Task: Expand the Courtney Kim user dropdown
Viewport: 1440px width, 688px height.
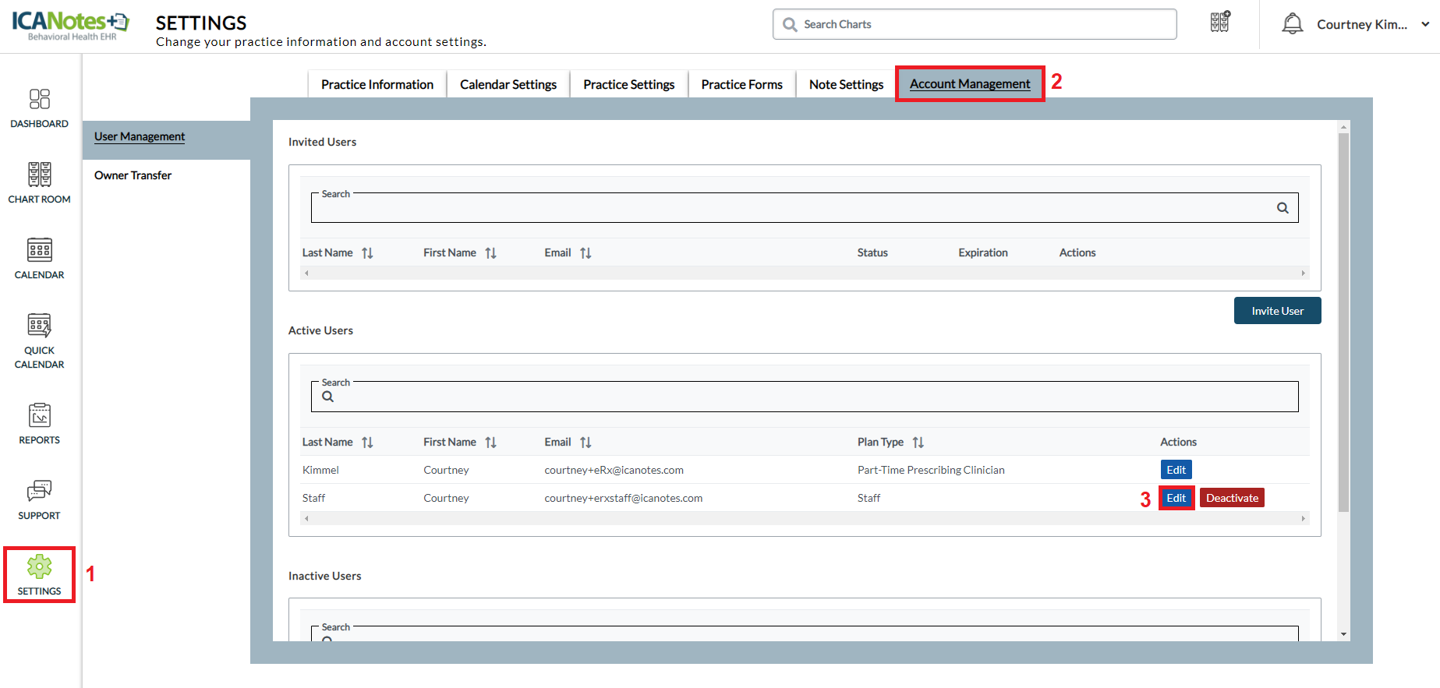Action: click(x=1425, y=24)
